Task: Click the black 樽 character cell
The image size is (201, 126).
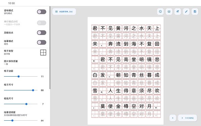Action: 126,106
